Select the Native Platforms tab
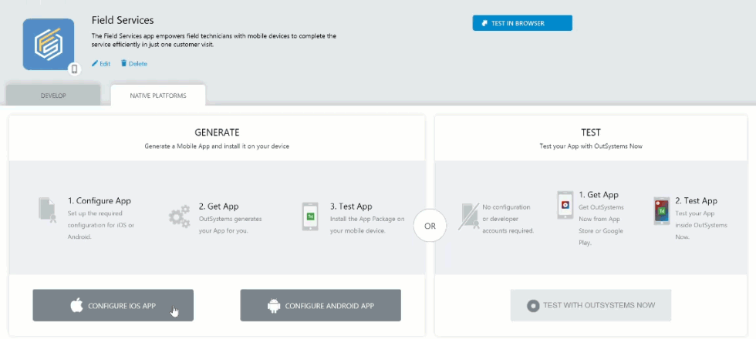The width and height of the screenshot is (756, 339). [x=158, y=96]
